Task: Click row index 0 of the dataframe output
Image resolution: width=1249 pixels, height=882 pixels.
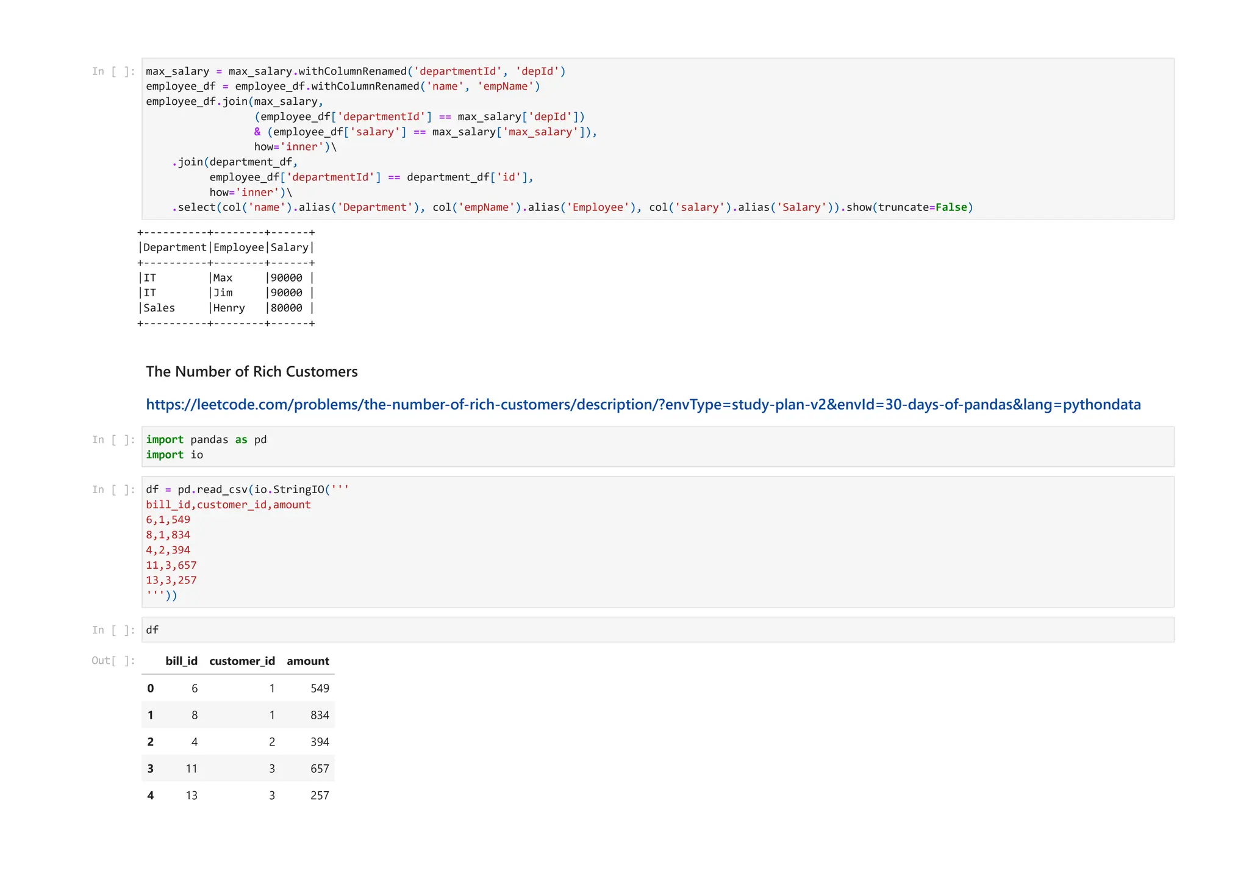Action: click(x=151, y=688)
